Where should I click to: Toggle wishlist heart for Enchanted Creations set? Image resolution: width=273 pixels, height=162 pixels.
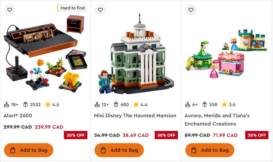[191, 10]
